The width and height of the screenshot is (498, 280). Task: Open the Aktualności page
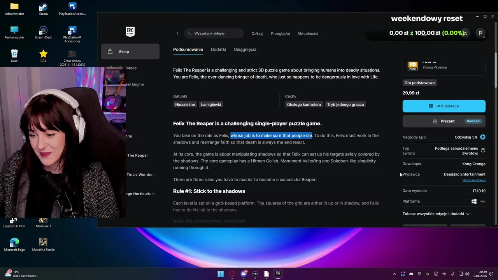click(308, 33)
